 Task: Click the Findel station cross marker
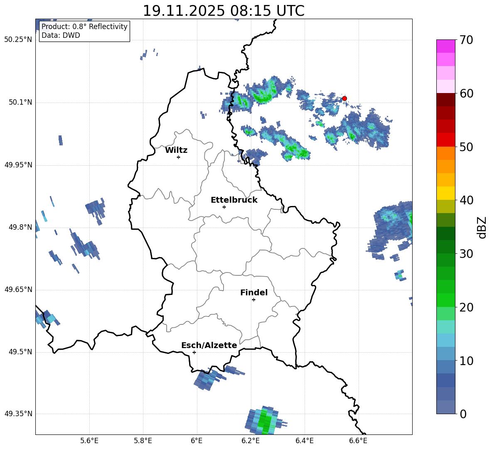[x=253, y=300]
